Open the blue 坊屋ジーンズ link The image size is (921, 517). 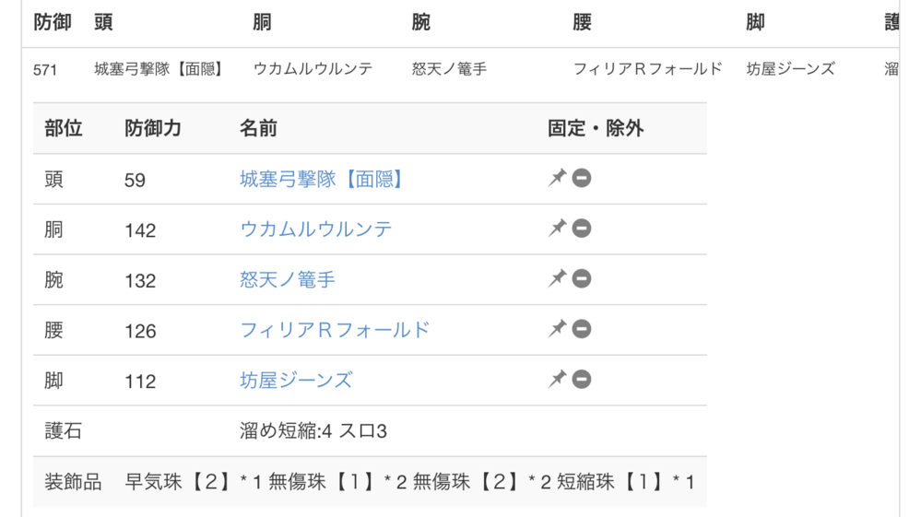[x=296, y=380]
